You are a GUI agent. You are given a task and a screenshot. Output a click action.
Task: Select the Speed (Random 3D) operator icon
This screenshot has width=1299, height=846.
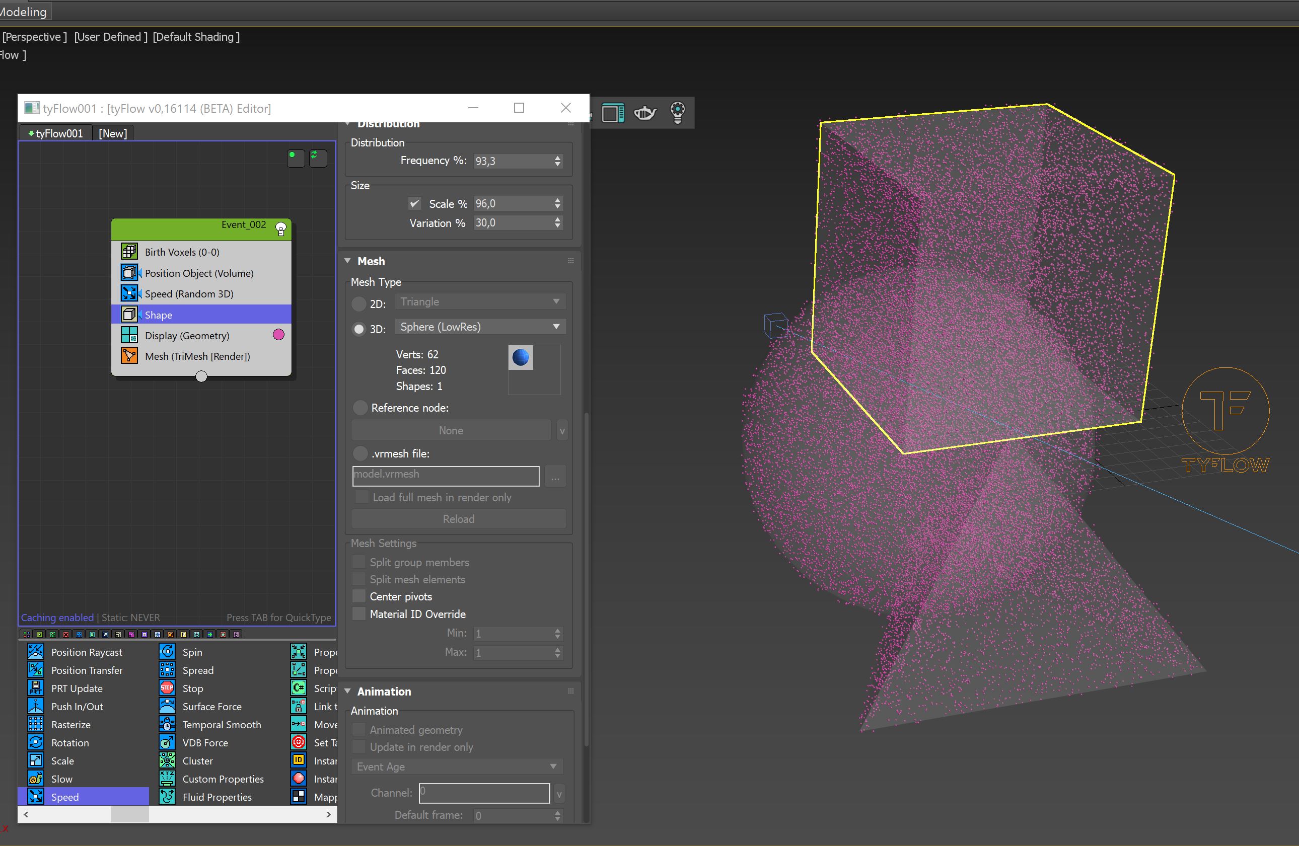pyautogui.click(x=129, y=293)
